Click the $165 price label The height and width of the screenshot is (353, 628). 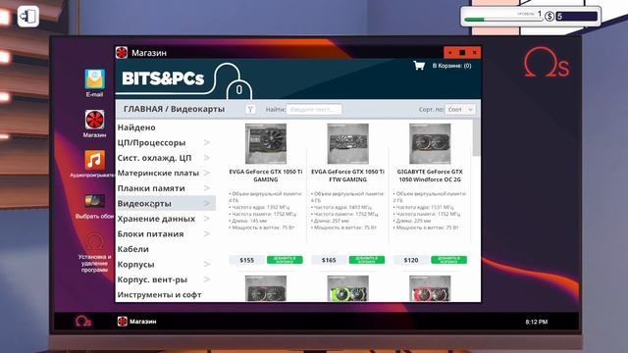pyautogui.click(x=329, y=260)
